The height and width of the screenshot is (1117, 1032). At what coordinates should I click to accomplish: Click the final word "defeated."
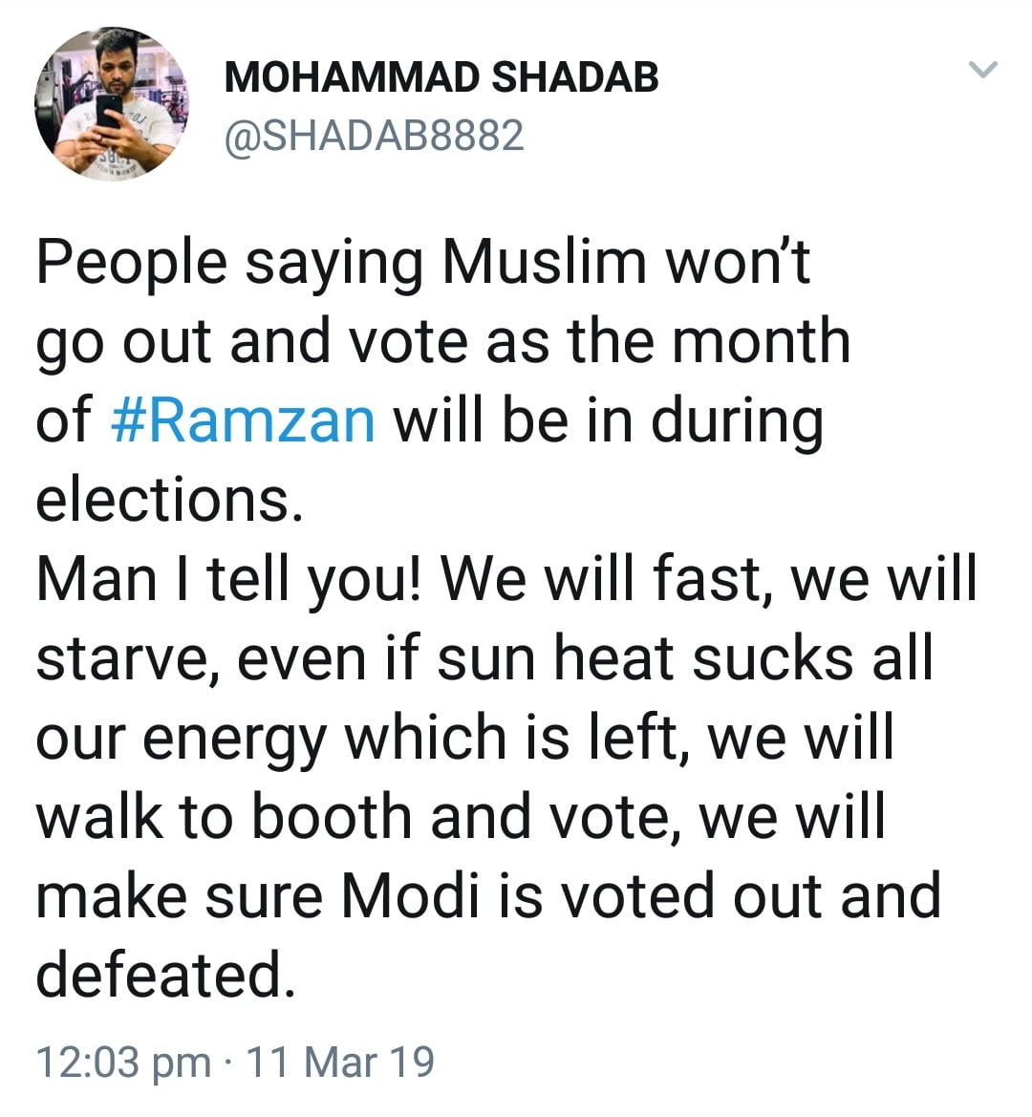[163, 975]
